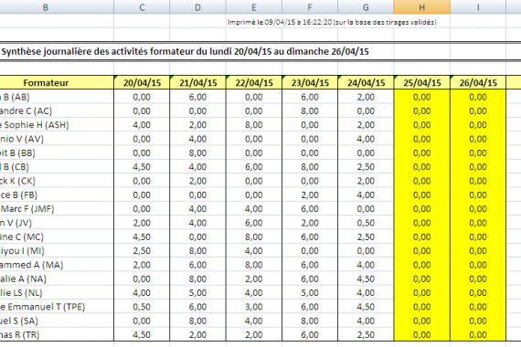This screenshot has width=521, height=347.
Task: Click column D header
Action: click(197, 7)
